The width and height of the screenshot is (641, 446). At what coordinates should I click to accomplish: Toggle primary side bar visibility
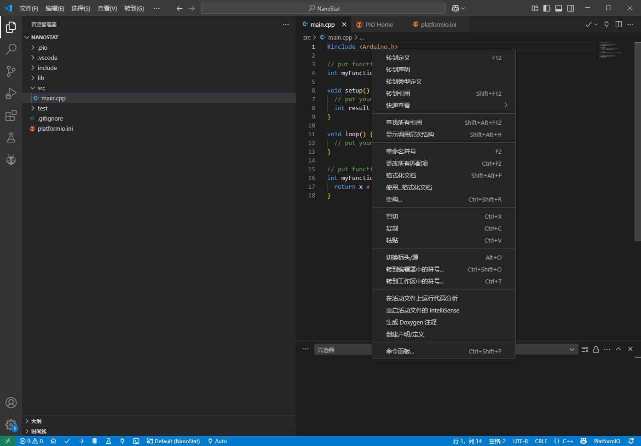pos(547,8)
